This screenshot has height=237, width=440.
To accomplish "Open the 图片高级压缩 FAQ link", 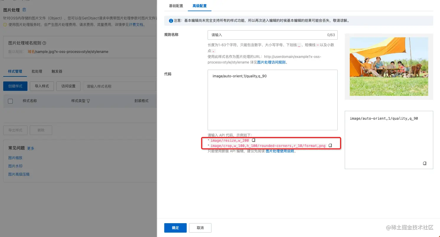I will point(19,174).
